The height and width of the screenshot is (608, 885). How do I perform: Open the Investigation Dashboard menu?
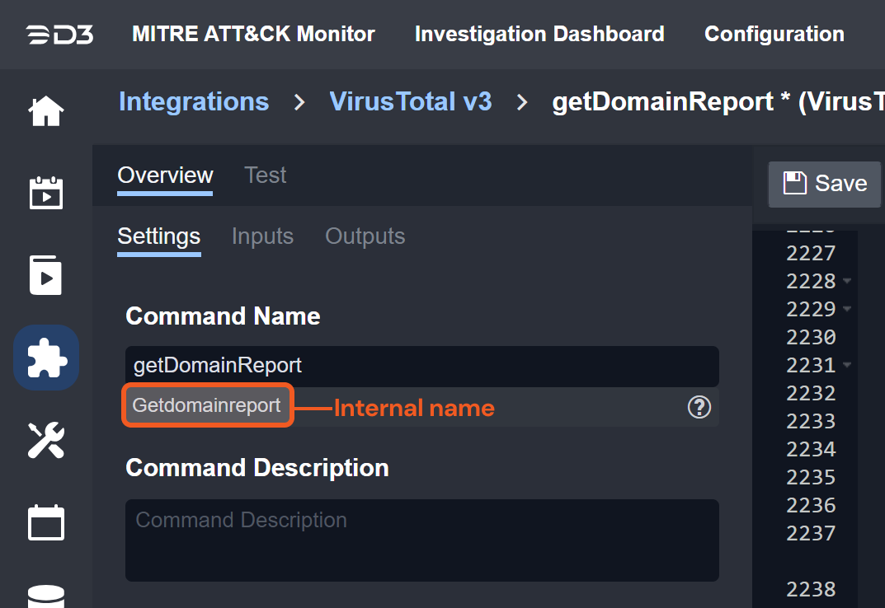click(539, 35)
